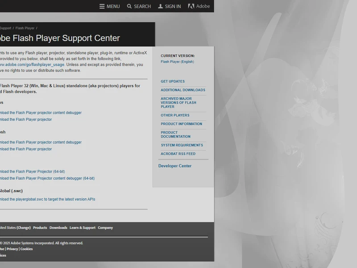Open Flash Player (English) current version link
The width and height of the screenshot is (357, 268).
(177, 62)
